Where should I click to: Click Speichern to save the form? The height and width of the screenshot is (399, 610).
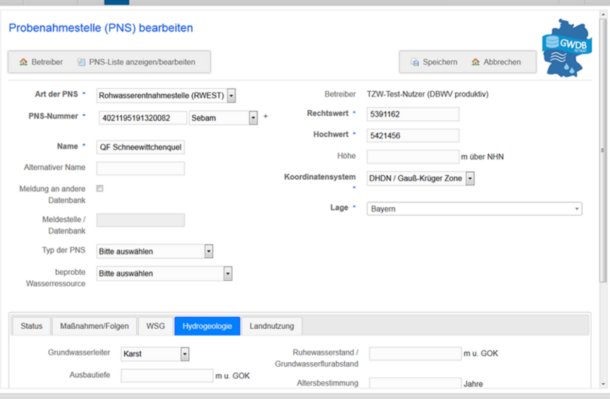pyautogui.click(x=433, y=62)
